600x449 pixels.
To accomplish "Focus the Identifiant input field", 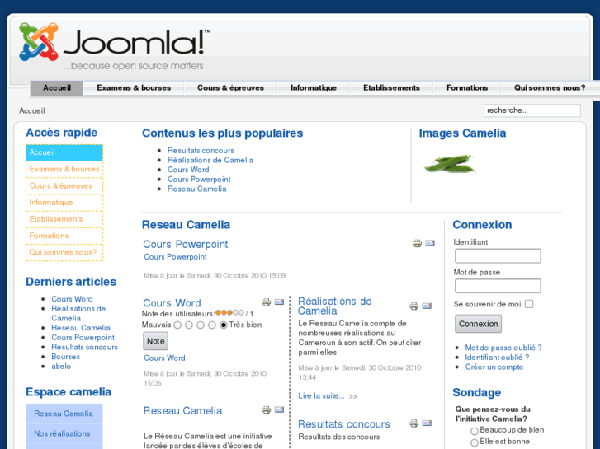I will pos(498,255).
